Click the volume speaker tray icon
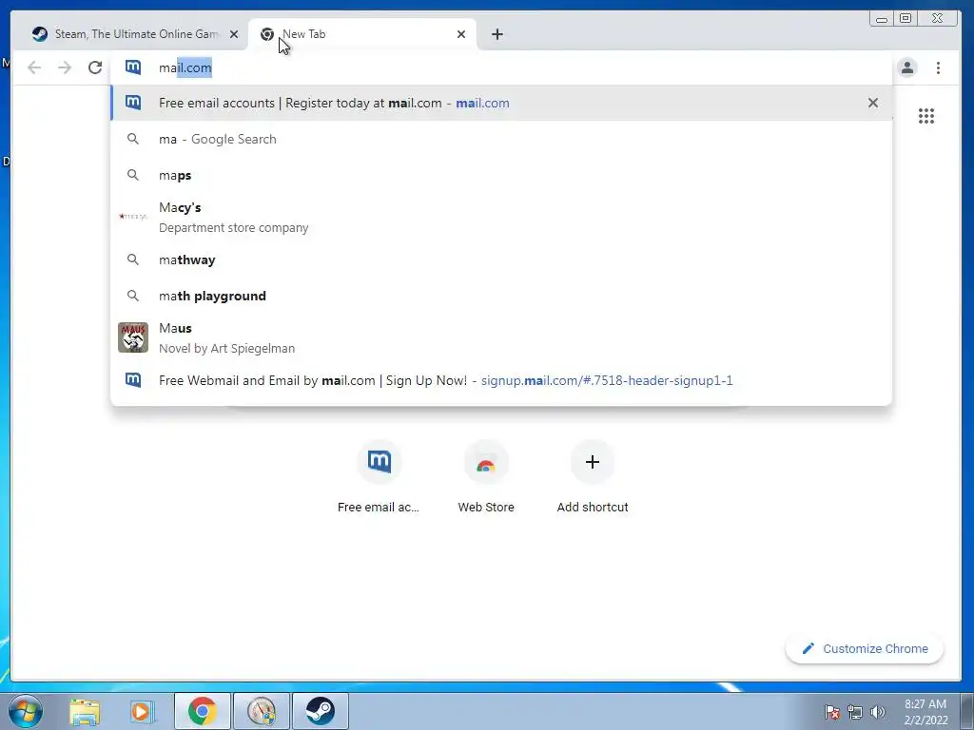 pos(877,712)
